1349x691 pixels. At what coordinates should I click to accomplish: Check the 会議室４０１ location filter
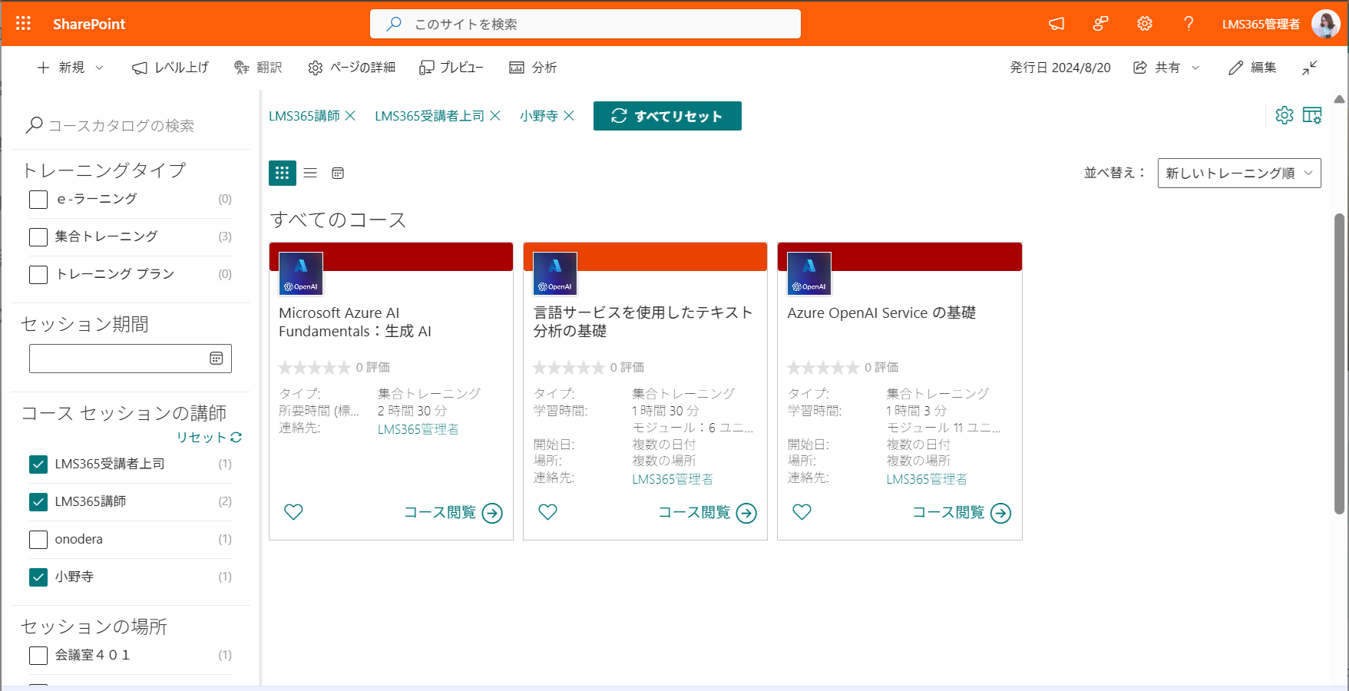pyautogui.click(x=38, y=656)
